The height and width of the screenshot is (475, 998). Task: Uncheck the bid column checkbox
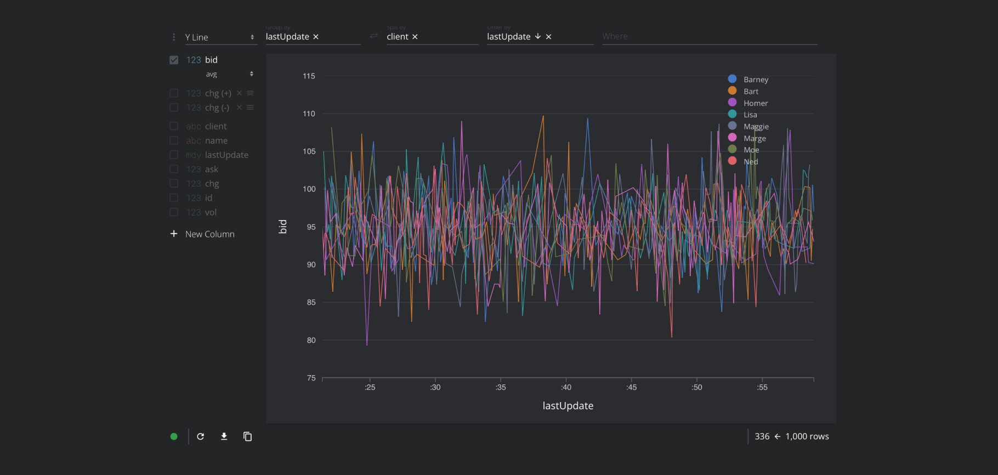(x=174, y=60)
